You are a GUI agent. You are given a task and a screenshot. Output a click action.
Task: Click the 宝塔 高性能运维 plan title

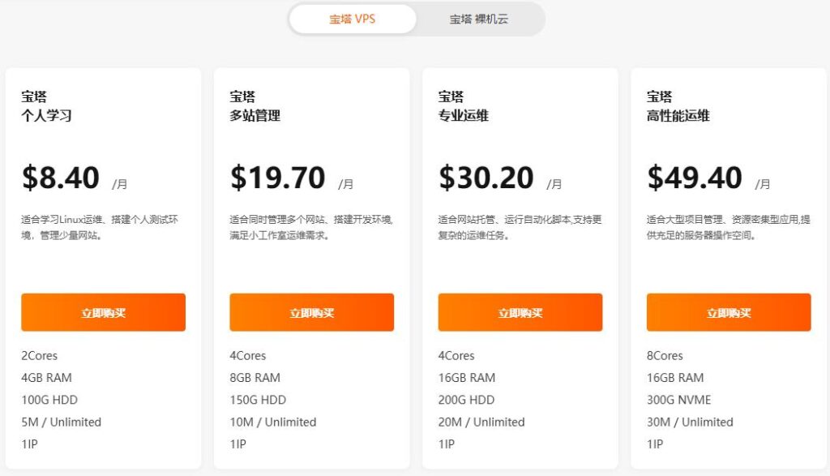678,106
